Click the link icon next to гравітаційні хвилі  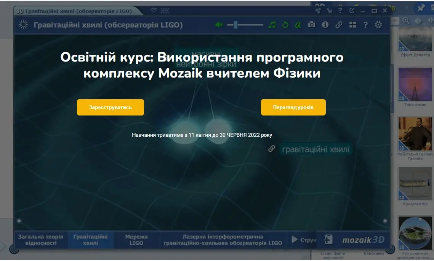(x=272, y=149)
